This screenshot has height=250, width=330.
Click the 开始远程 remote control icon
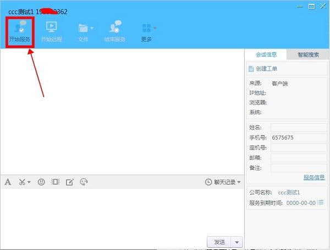51,31
